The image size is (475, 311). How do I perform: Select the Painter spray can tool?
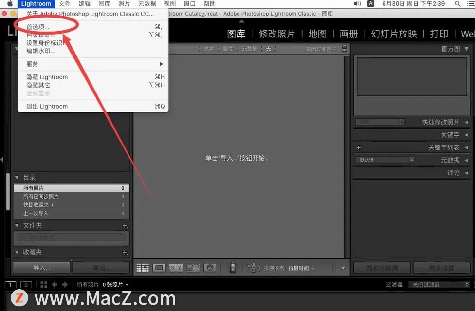[233, 267]
